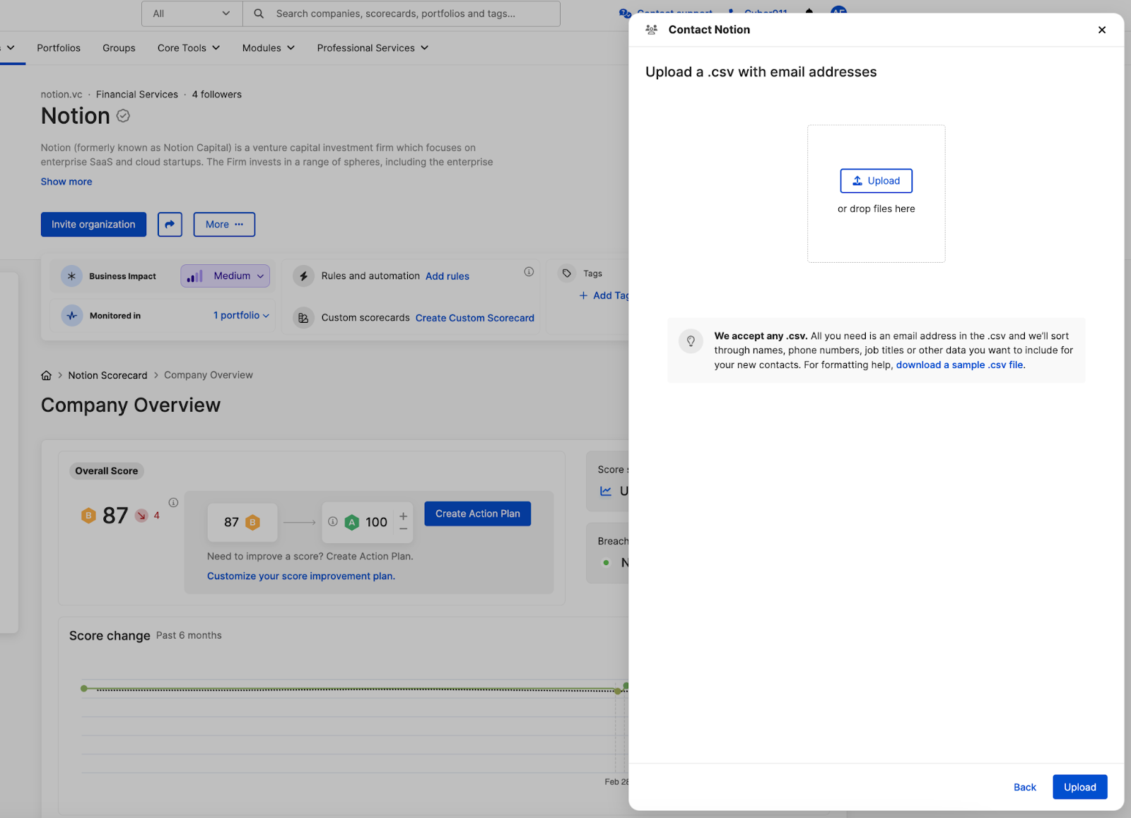This screenshot has height=818, width=1131.
Task: Click the info icon beside Add rules
Action: pyautogui.click(x=529, y=272)
